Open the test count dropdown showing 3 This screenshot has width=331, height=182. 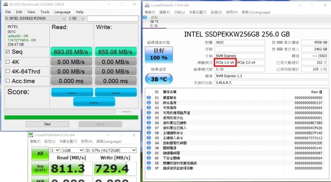tap(55, 150)
